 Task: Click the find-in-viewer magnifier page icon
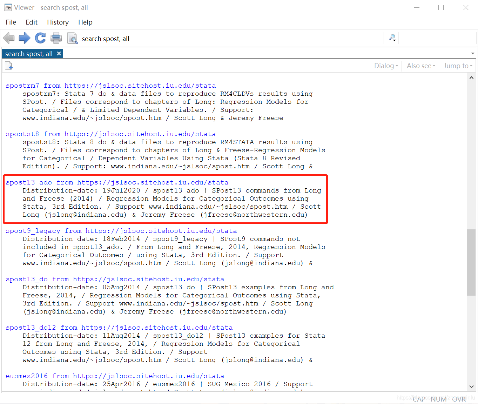72,38
